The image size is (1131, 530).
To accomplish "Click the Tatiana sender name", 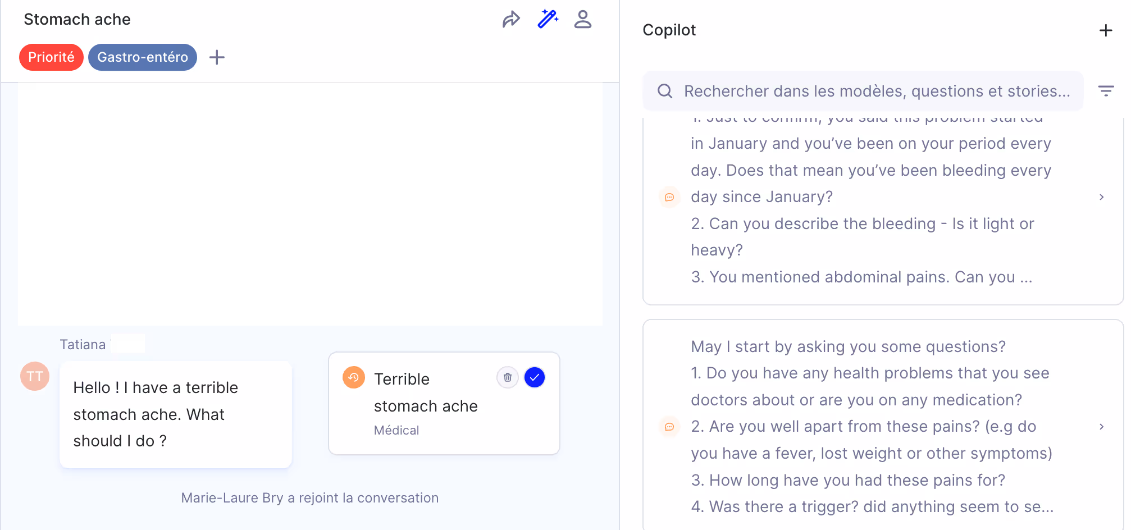I will (83, 344).
